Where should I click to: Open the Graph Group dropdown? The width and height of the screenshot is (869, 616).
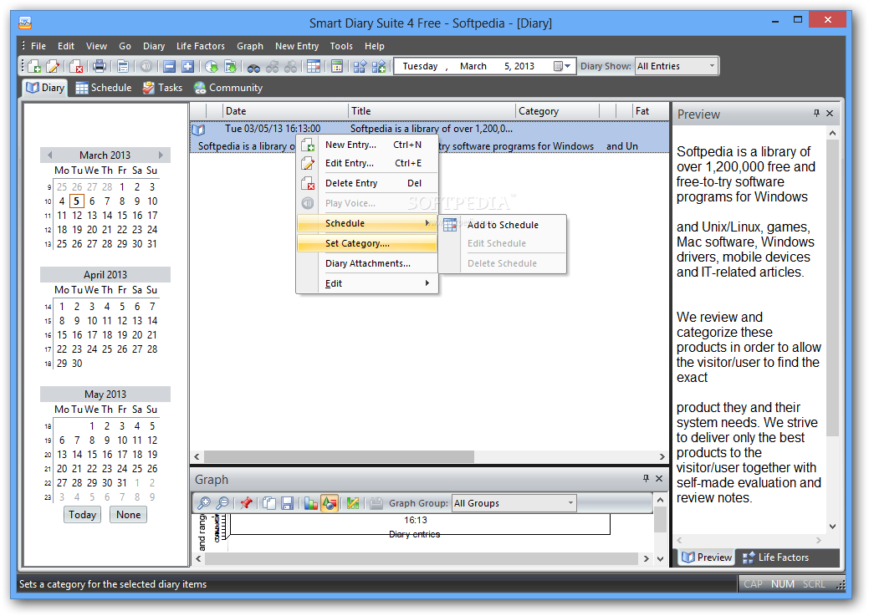(570, 503)
